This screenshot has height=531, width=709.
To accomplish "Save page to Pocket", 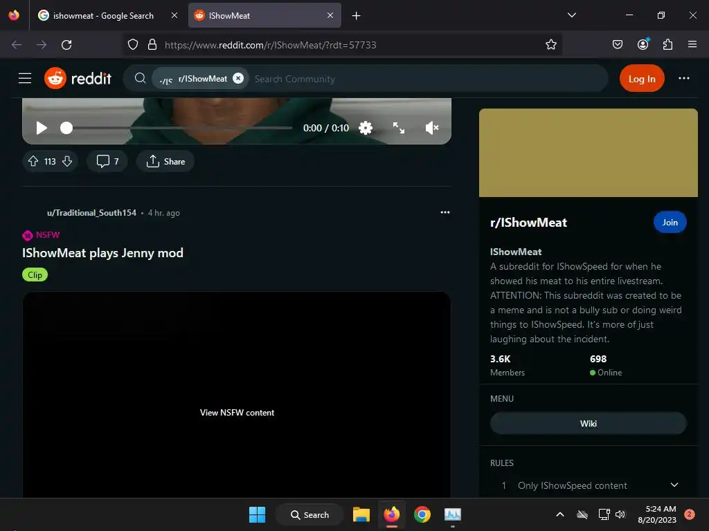I will pyautogui.click(x=617, y=45).
